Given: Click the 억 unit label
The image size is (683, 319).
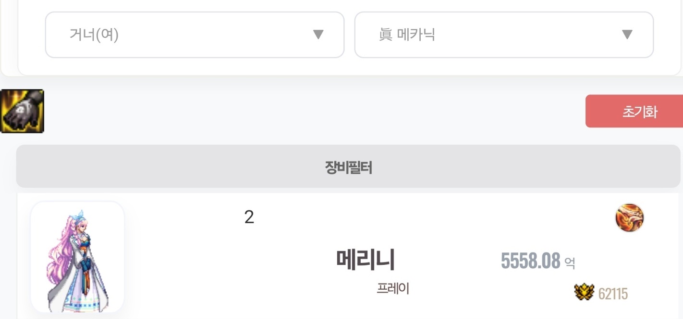Looking at the screenshot, I should (570, 263).
